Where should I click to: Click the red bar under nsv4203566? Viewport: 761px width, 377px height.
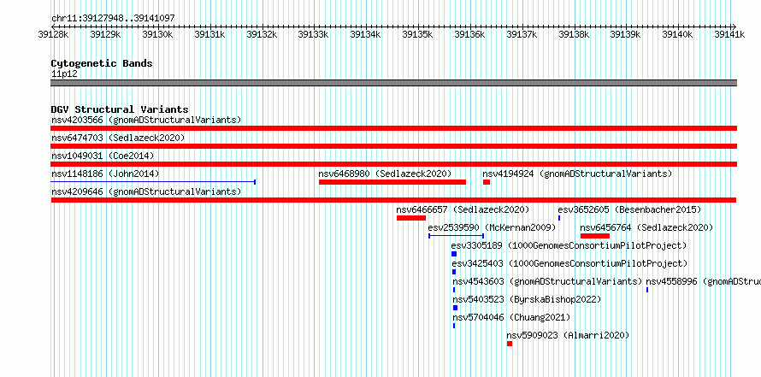coord(394,128)
